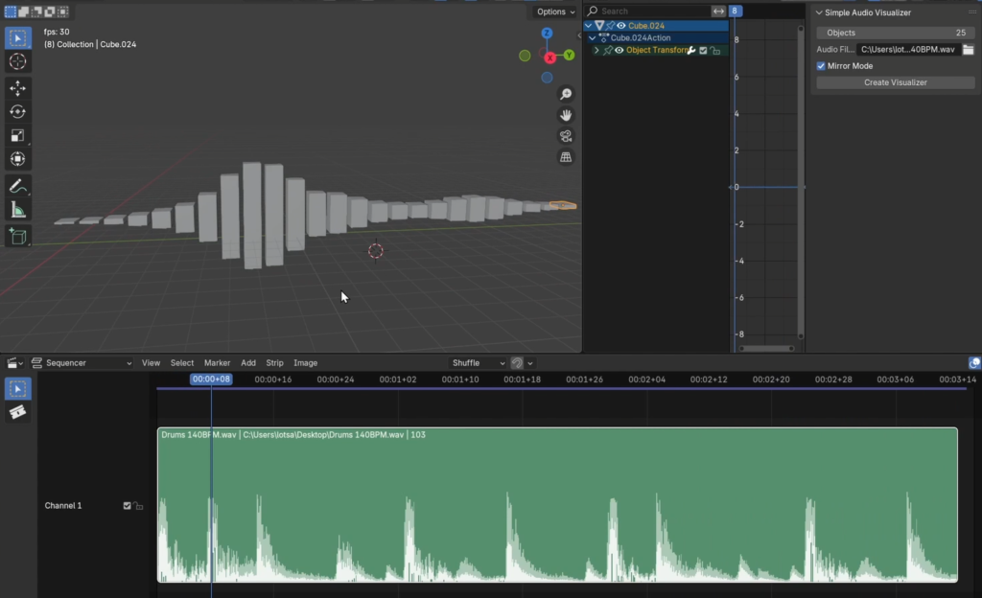The image size is (982, 598).
Task: Click the Add Cube tool
Action: [17, 236]
